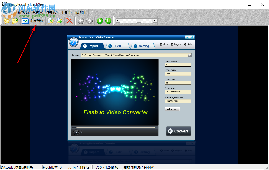The image size is (269, 170).
Task: Start playback with the green play icon
Action: click(99, 20)
